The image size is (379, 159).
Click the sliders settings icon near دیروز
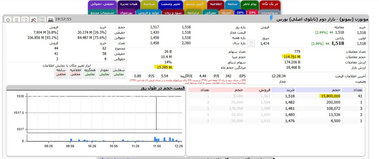[251, 43]
